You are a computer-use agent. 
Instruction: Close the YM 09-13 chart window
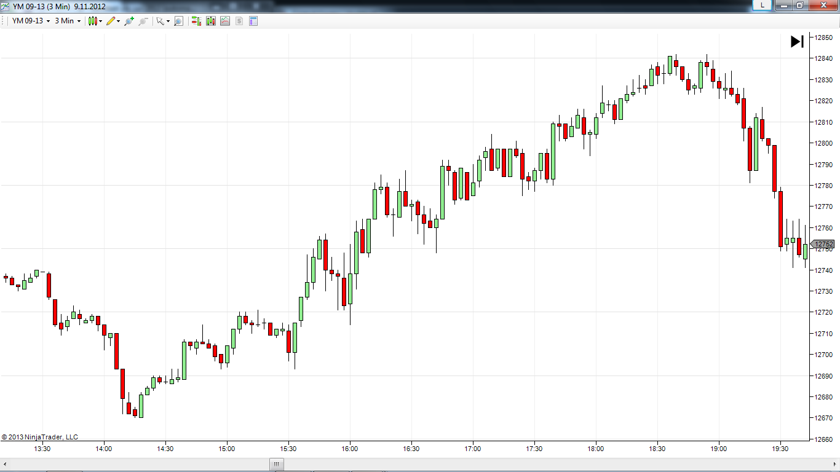823,5
